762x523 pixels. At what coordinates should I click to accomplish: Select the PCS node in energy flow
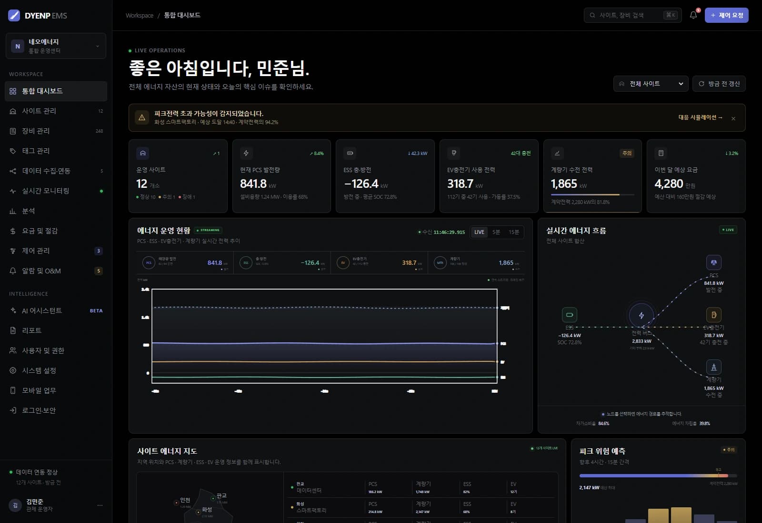tap(713, 262)
